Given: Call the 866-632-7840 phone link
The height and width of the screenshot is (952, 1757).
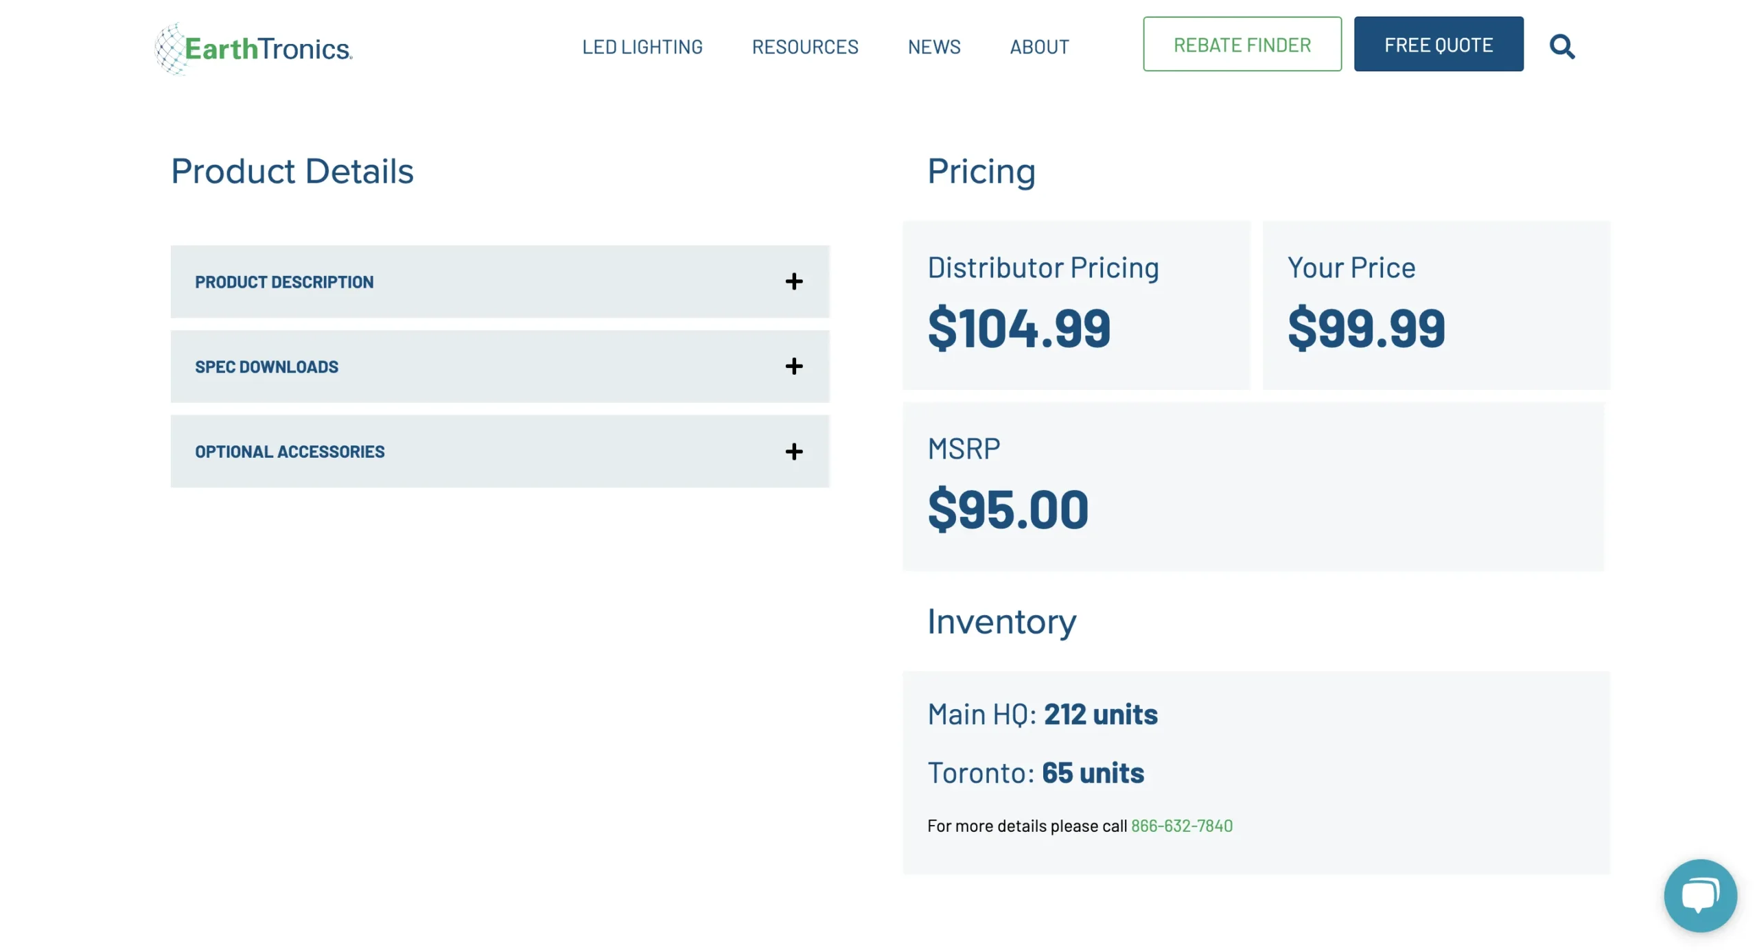Looking at the screenshot, I should pyautogui.click(x=1181, y=826).
